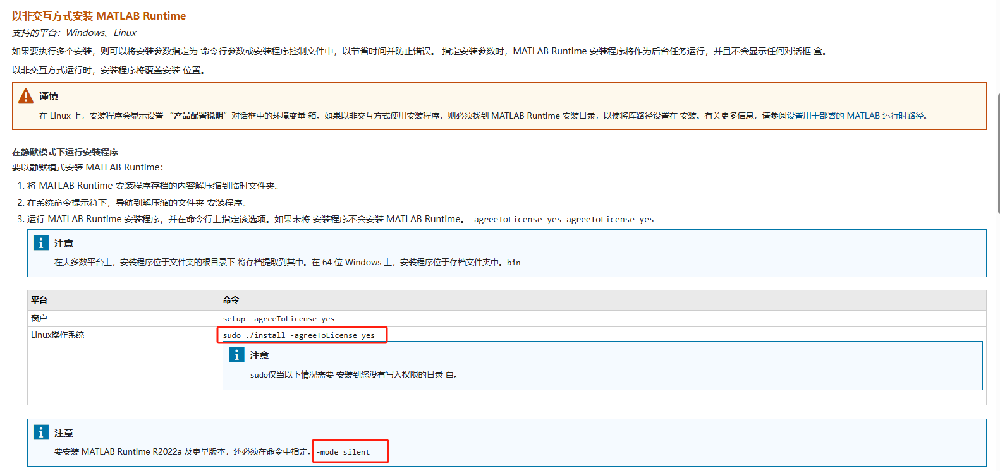
Task: Click the -mode silent option text
Action: pyautogui.click(x=343, y=452)
